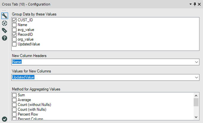Check the avg_value group field
Image resolution: width=203 pixels, height=123 pixels.
pos(14,30)
